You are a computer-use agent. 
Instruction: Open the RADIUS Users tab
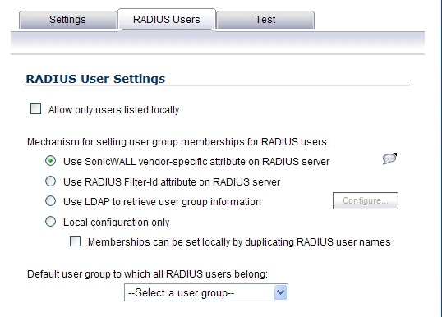[167, 19]
